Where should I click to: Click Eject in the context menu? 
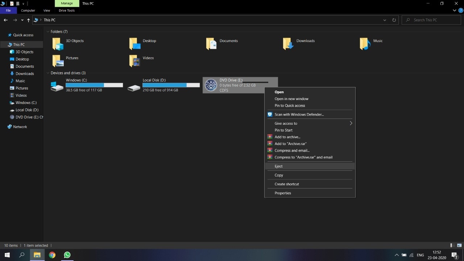coord(278,166)
